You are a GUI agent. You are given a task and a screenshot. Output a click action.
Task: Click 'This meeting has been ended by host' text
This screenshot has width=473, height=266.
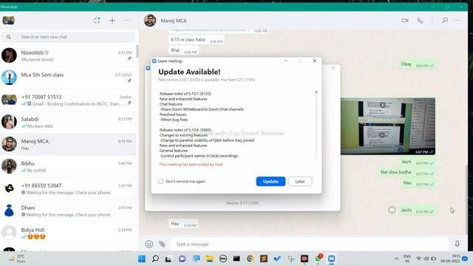point(191,164)
